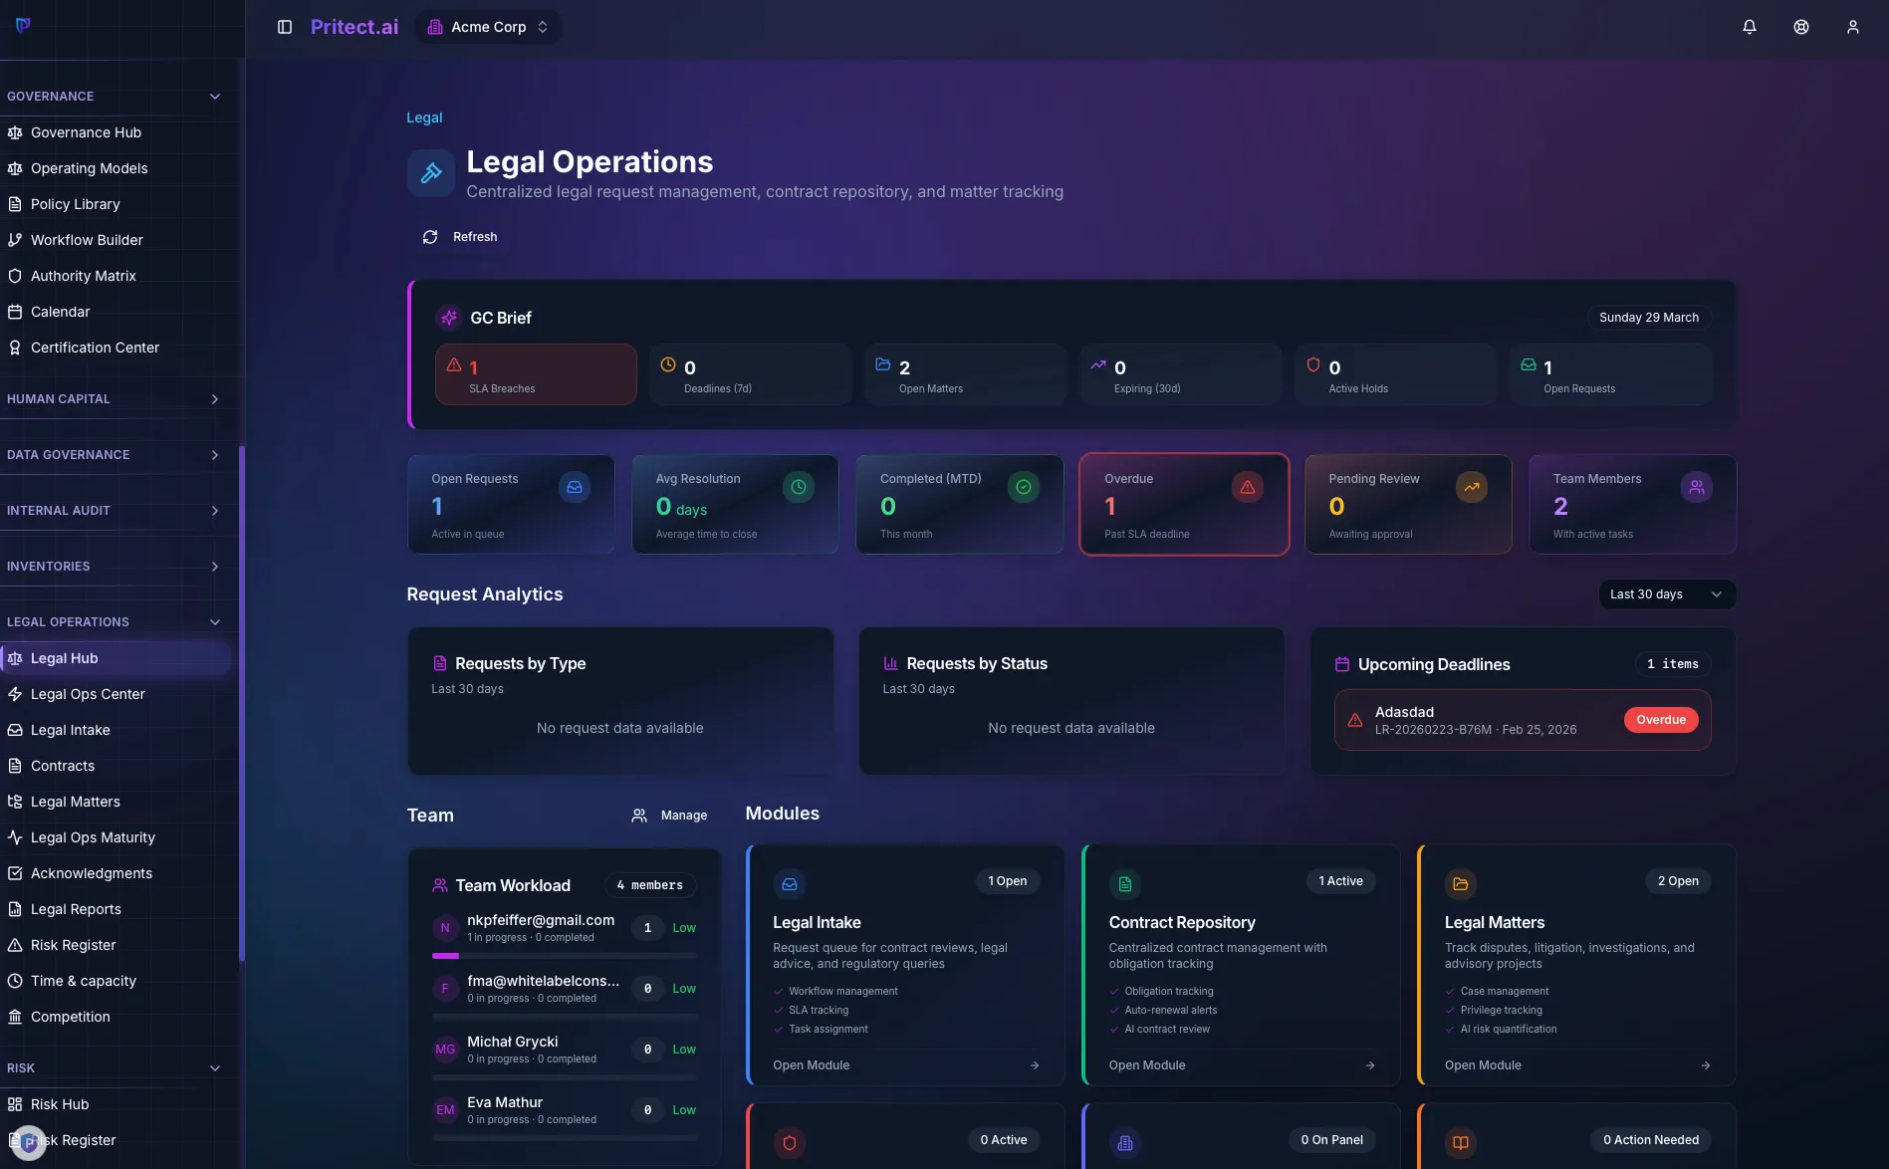This screenshot has height=1169, width=1889.
Task: Click the GC Brief sparkle icon
Action: click(449, 318)
